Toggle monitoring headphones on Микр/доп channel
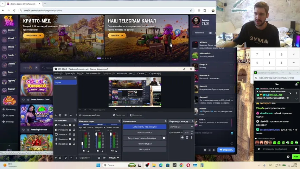 coord(102,151)
